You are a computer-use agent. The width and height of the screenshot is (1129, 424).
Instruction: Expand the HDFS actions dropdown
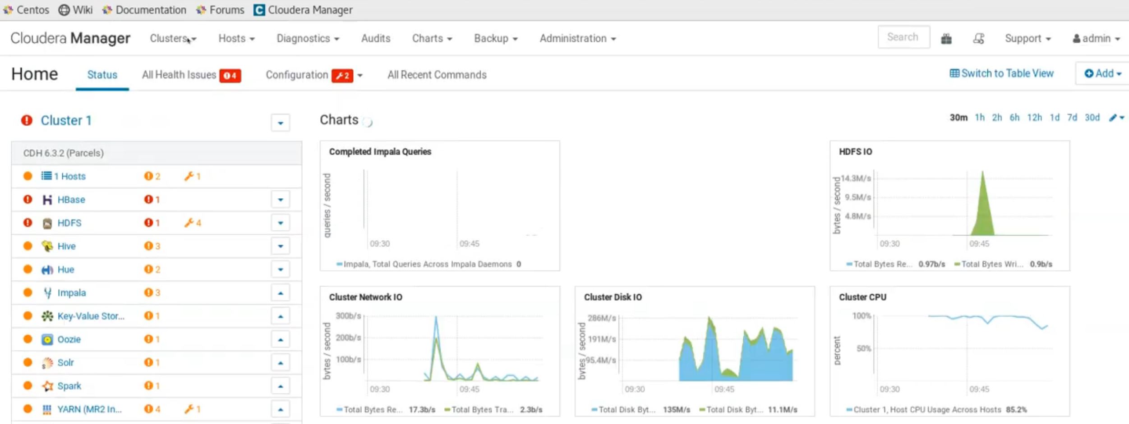(280, 223)
